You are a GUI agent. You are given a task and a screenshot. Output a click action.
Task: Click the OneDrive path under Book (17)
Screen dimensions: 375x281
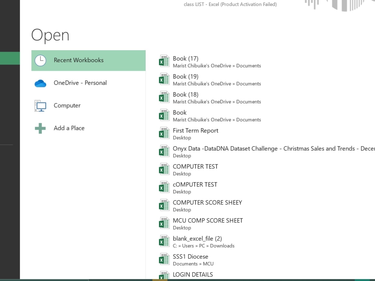coord(217,66)
